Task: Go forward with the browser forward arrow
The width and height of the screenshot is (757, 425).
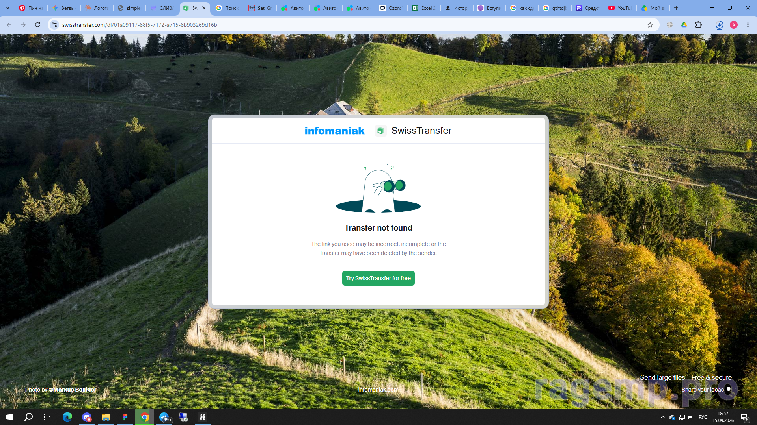Action: pos(23,25)
